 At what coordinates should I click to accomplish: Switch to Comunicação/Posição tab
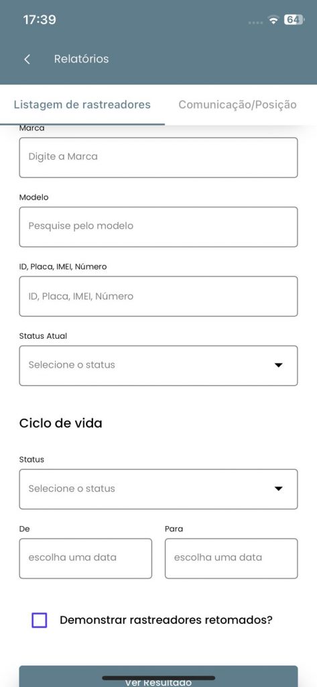tap(238, 105)
